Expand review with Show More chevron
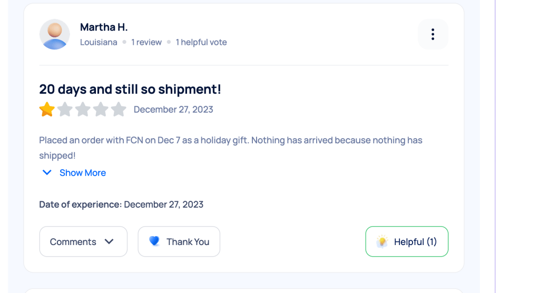The height and width of the screenshot is (293, 539). pos(47,172)
